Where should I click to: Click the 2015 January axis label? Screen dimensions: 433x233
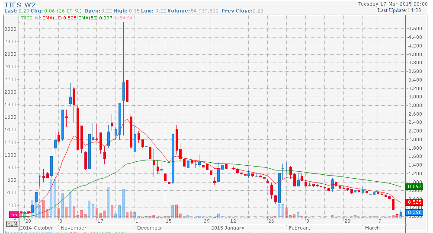tap(228, 228)
